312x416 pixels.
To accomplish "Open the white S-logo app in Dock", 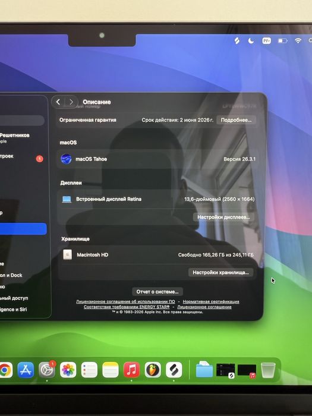I will click(174, 370).
